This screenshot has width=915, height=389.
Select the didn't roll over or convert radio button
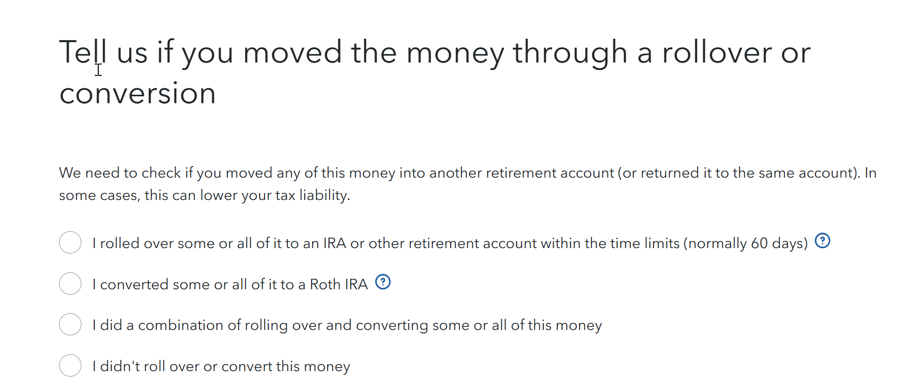[70, 366]
